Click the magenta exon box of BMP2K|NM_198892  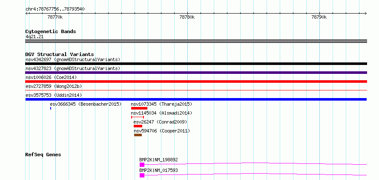142,165
